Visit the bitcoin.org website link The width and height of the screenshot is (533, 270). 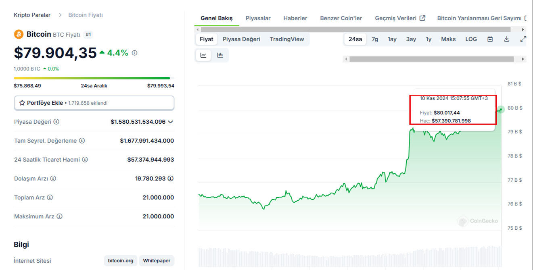coord(120,260)
